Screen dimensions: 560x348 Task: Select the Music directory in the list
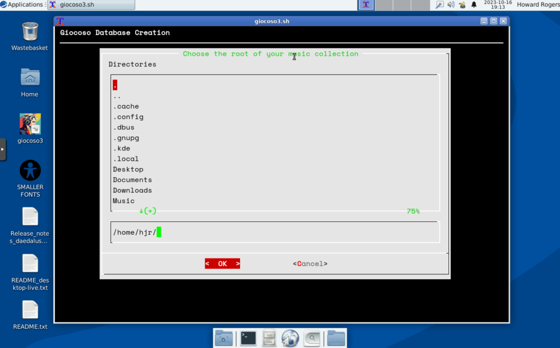[124, 201]
